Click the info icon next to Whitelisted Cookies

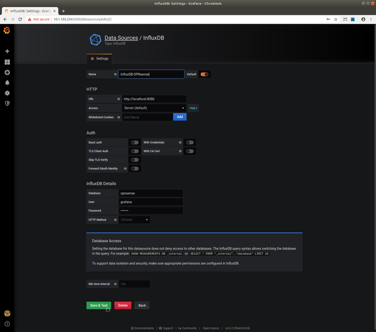coord(119,117)
